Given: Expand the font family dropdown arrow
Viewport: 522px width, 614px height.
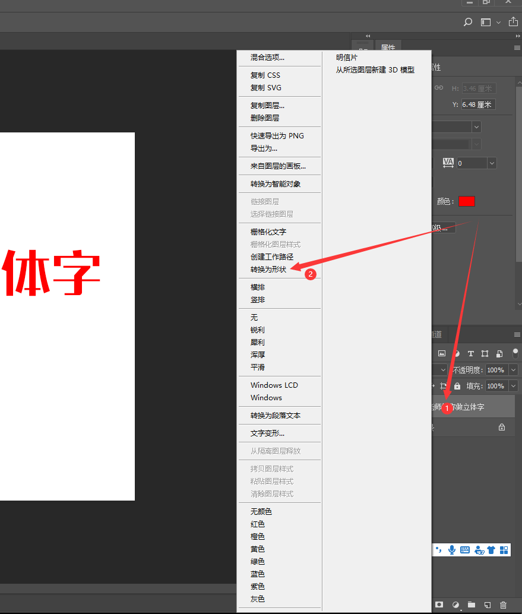Looking at the screenshot, I should click(476, 127).
